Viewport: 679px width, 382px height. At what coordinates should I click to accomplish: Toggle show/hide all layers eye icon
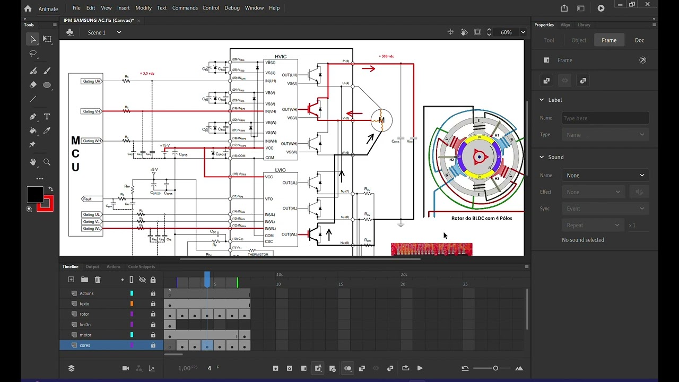142,280
